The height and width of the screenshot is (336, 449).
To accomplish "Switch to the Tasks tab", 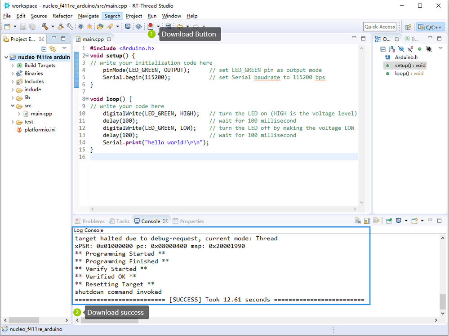I will point(120,221).
